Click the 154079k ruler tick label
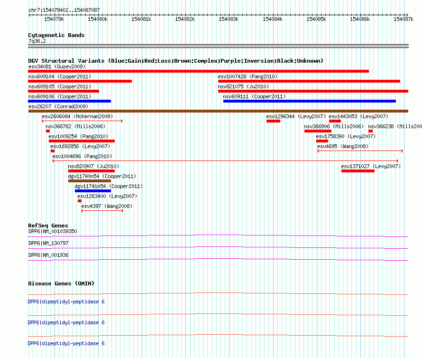This screenshot has height=358, width=422. [x=54, y=19]
